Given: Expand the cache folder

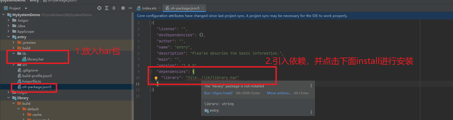Looking at the screenshot, I should (x=23, y=114).
